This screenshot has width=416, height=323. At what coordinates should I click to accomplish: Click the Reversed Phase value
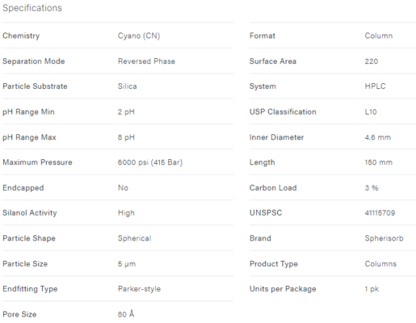[146, 61]
